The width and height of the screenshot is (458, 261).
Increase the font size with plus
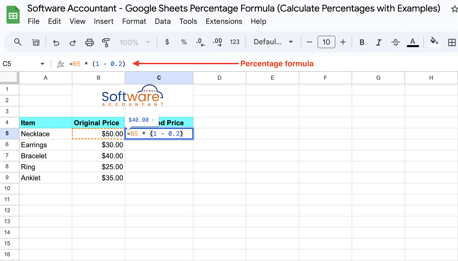(x=343, y=42)
